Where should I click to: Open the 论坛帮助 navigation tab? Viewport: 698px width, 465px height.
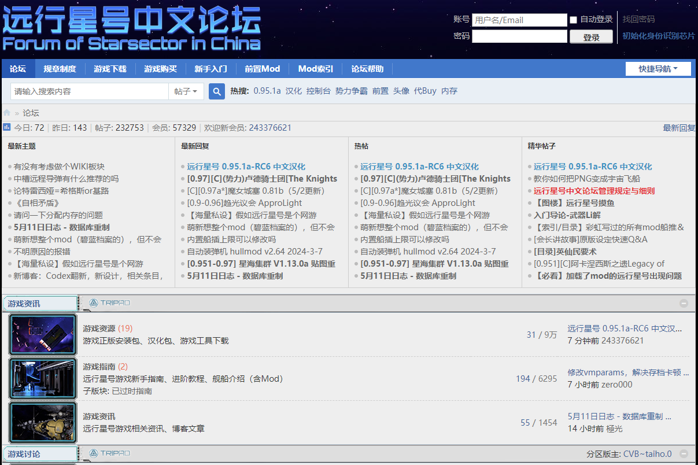[367, 69]
